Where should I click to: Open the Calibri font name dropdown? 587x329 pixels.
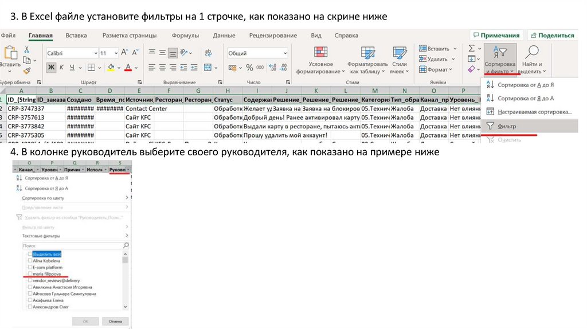pos(71,53)
